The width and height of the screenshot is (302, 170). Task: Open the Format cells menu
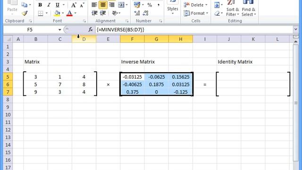[x=196, y=13]
